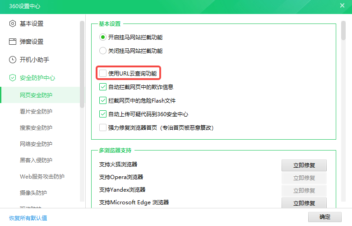Click the 支持Opera浏览器 label
Screen dimensions: 352x226
(x=121, y=177)
